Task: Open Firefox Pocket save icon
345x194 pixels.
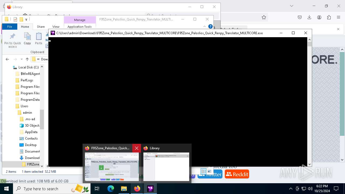Action: pyautogui.click(x=300, y=17)
